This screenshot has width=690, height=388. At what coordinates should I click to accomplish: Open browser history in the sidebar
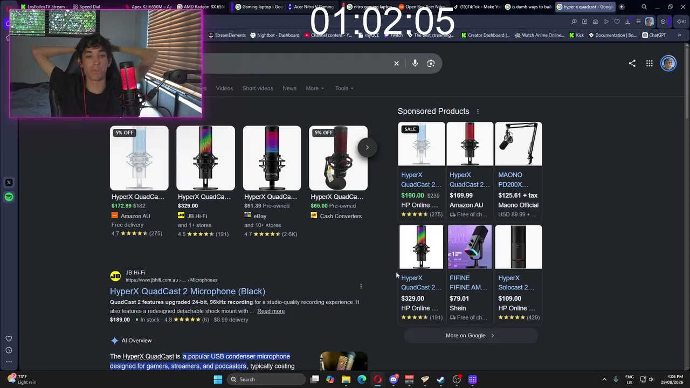pos(9,350)
